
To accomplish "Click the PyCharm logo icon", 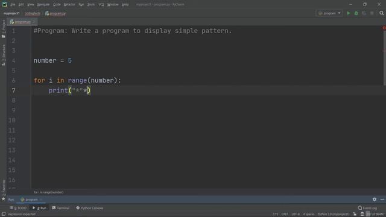I will (4, 4).
